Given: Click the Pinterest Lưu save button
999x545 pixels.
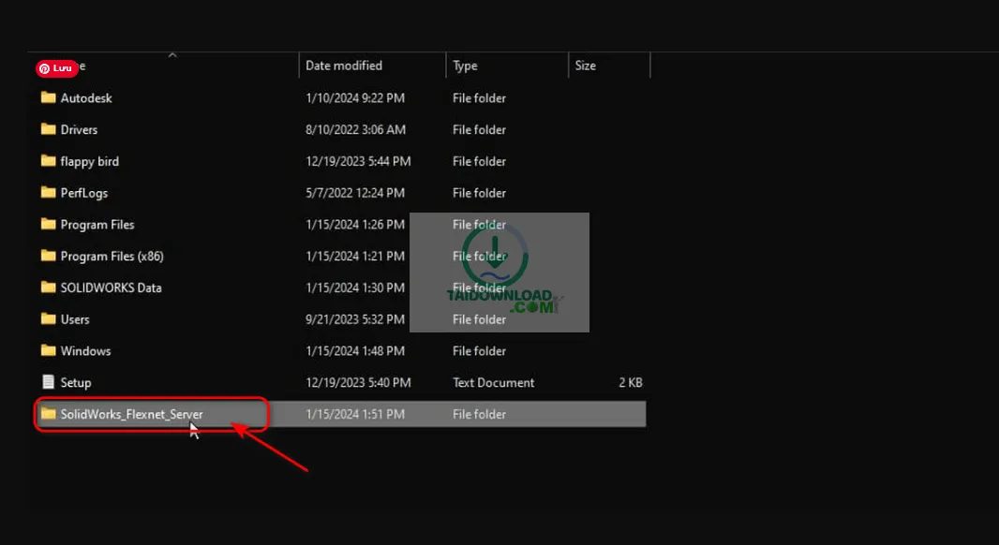Looking at the screenshot, I should click(x=56, y=68).
